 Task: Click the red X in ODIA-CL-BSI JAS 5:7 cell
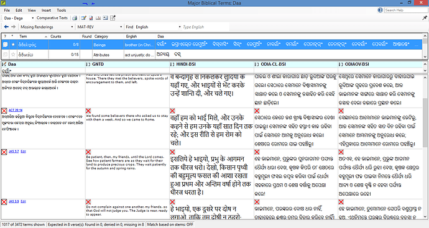257,152
